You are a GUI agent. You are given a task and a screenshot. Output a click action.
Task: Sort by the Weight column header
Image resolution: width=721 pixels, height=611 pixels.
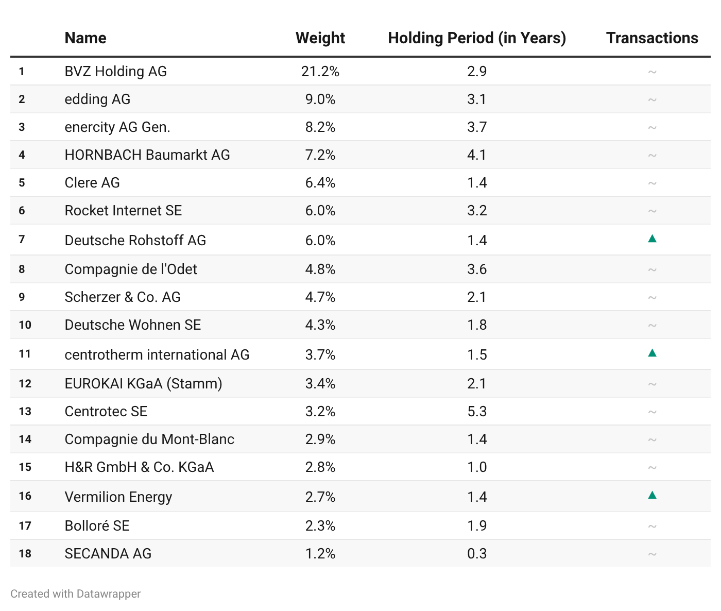point(320,38)
